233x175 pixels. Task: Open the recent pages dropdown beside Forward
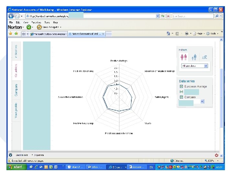pyautogui.click(x=22, y=16)
